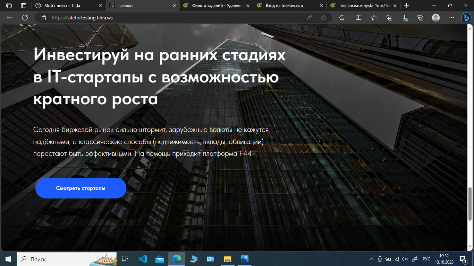Open Edge split screen view
This screenshot has height=266, width=474.
click(x=359, y=18)
